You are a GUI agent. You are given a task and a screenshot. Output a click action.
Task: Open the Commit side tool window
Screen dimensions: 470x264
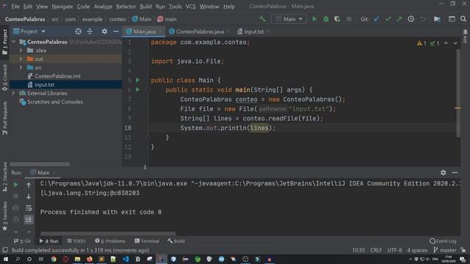point(4,78)
